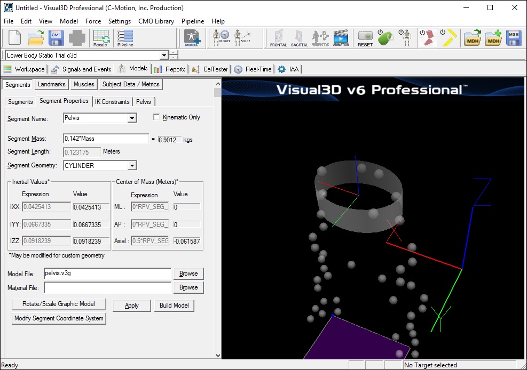Click the gray plus add icon

pyautogui.click(x=77, y=37)
